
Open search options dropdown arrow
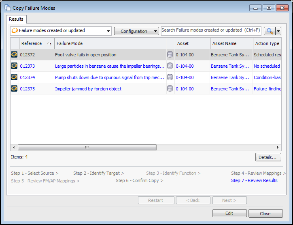click(278, 31)
